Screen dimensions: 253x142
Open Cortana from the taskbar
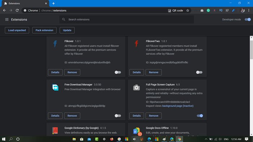point(18,139)
